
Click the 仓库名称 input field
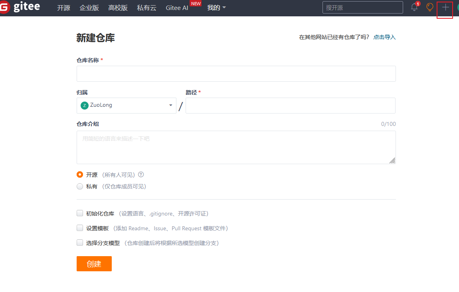click(x=236, y=74)
